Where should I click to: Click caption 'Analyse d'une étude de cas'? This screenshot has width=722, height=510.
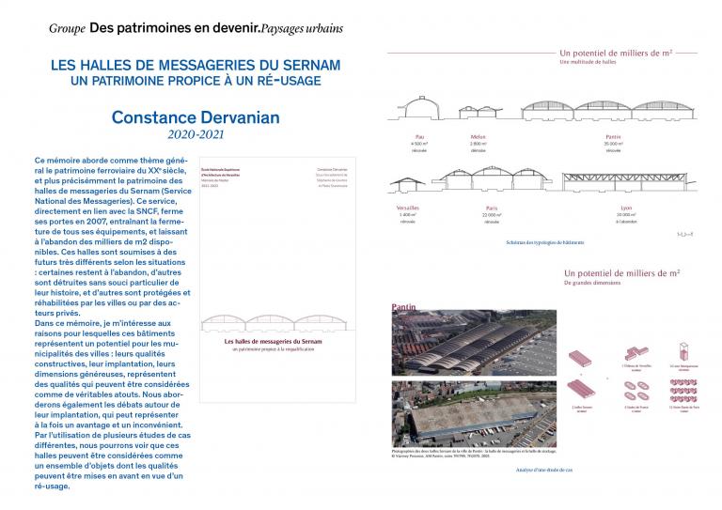click(544, 470)
